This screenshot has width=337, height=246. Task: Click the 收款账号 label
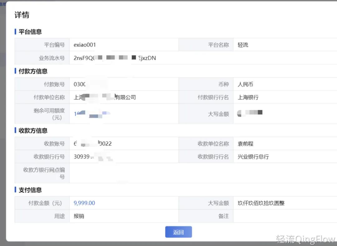tap(54, 144)
